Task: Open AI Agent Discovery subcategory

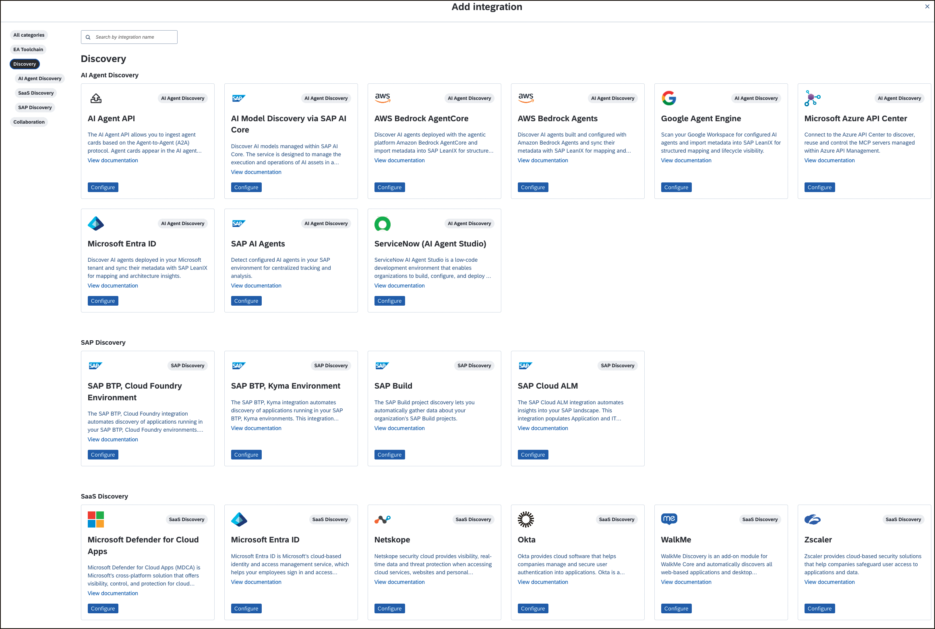Action: point(40,79)
